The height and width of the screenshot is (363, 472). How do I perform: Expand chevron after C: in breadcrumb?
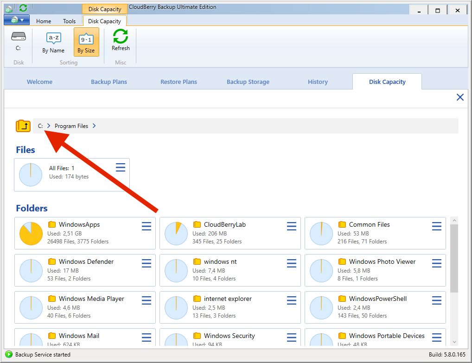click(49, 126)
